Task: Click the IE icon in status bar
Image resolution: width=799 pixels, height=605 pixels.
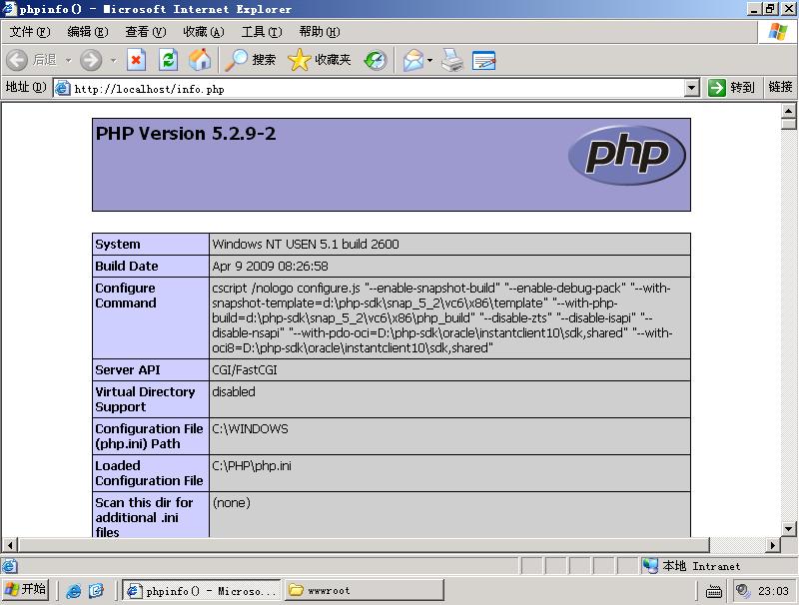Action: click(x=10, y=566)
